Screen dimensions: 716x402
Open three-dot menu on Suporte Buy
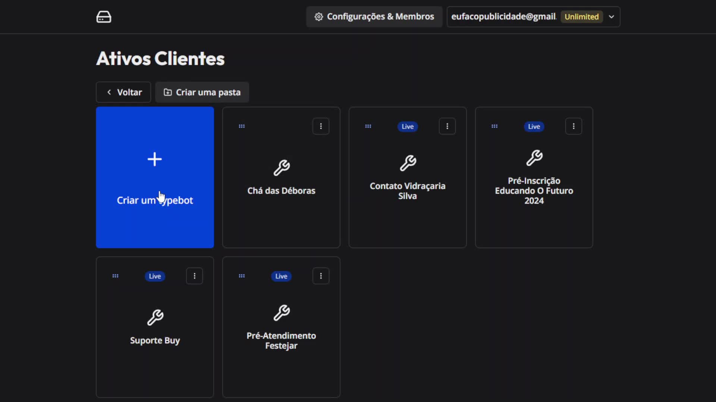(194, 276)
